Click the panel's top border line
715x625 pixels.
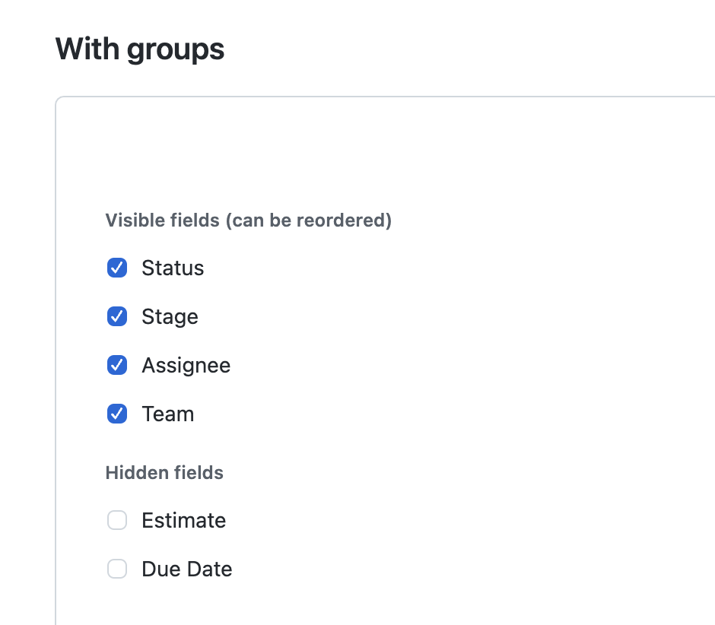pyautogui.click(x=380, y=97)
